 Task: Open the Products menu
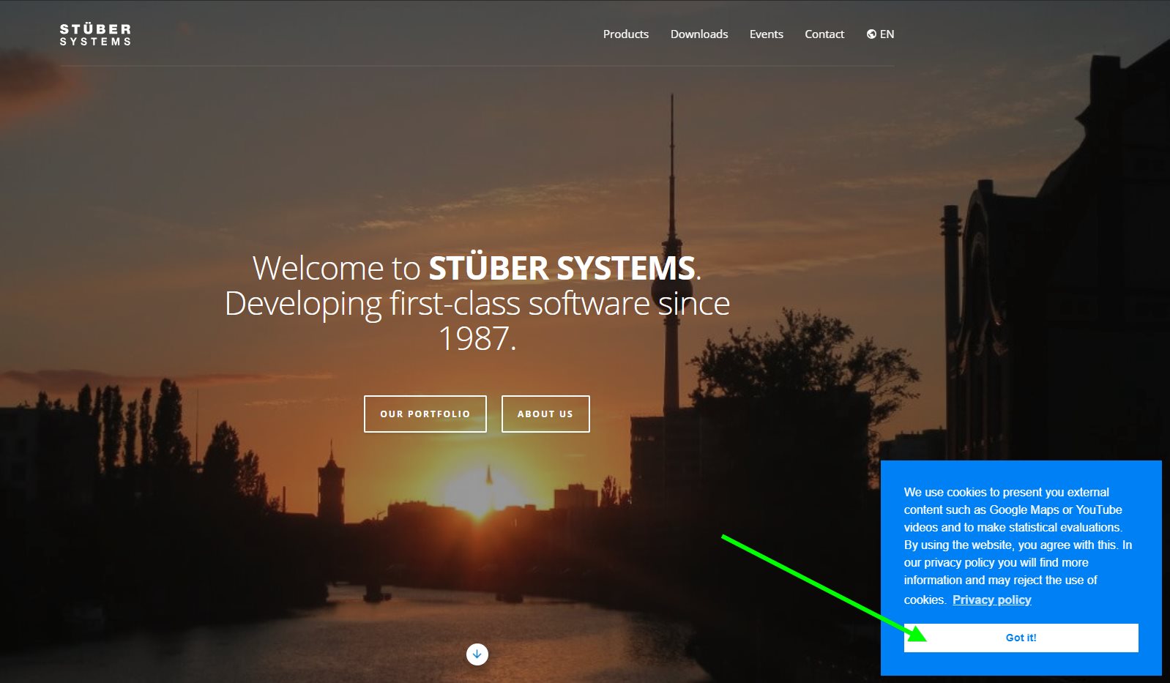[x=625, y=34]
